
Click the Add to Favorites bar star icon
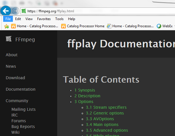click(7, 26)
